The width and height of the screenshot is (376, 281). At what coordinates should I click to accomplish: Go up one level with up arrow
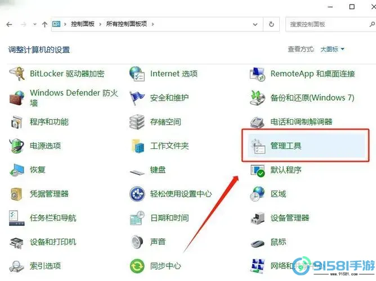tap(44, 24)
